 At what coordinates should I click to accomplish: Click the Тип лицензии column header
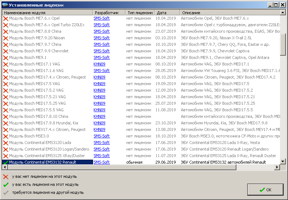pyautogui.click(x=140, y=12)
